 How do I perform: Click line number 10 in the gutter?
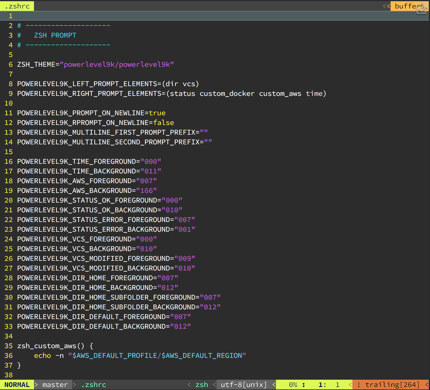(x=8, y=103)
